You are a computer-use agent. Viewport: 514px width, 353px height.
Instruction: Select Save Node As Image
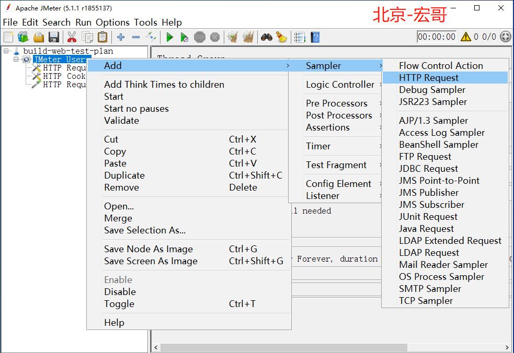pyautogui.click(x=188, y=249)
